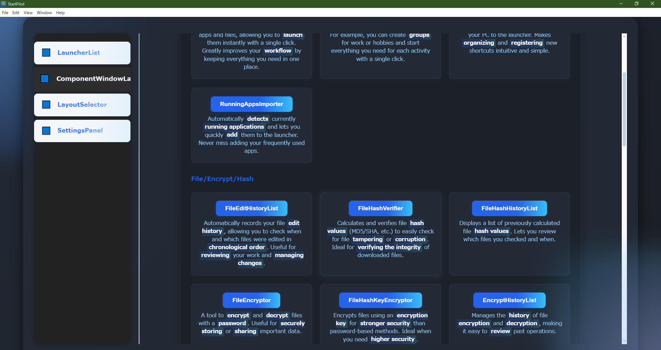Screen dimensions: 661x350
Task: Open the Edit menu
Action: [16, 13]
